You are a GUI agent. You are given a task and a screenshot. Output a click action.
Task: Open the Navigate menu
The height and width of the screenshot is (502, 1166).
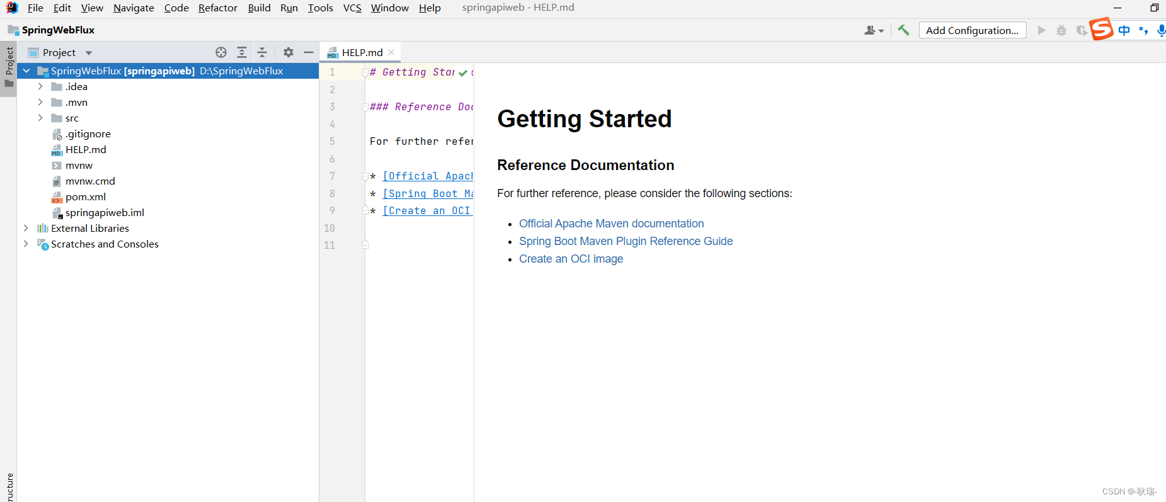click(x=134, y=8)
